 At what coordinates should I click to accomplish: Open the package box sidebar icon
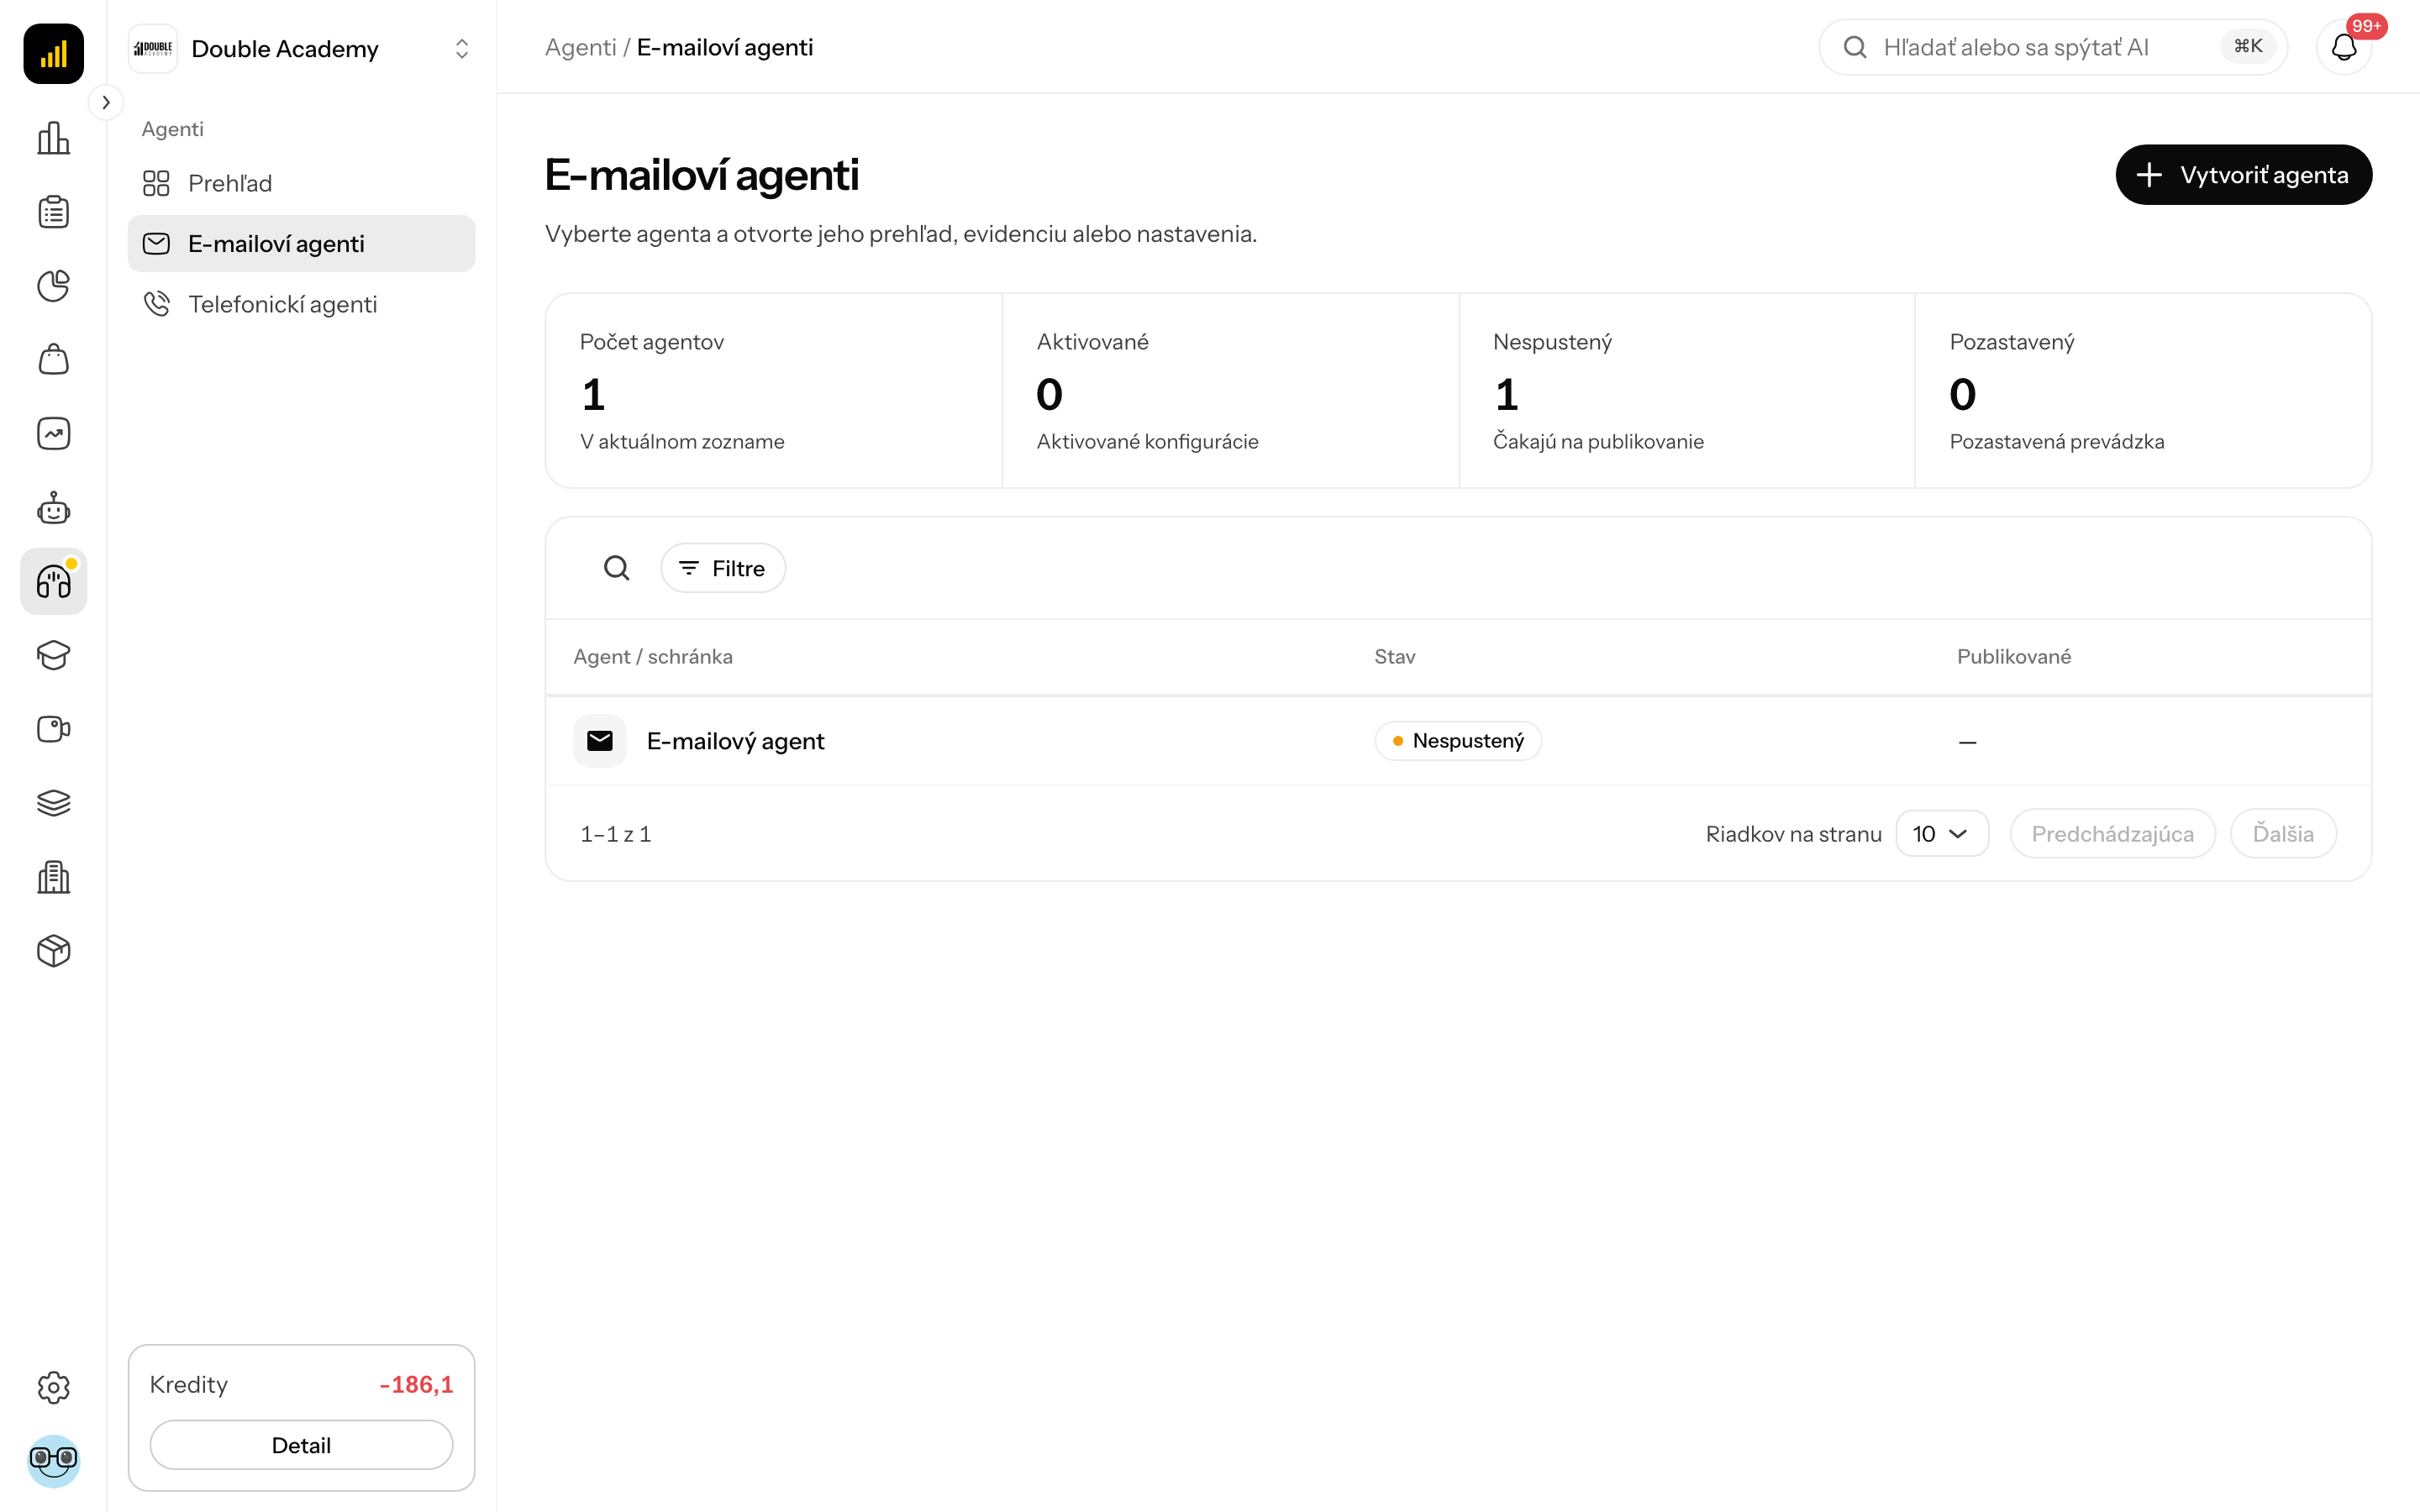(53, 951)
